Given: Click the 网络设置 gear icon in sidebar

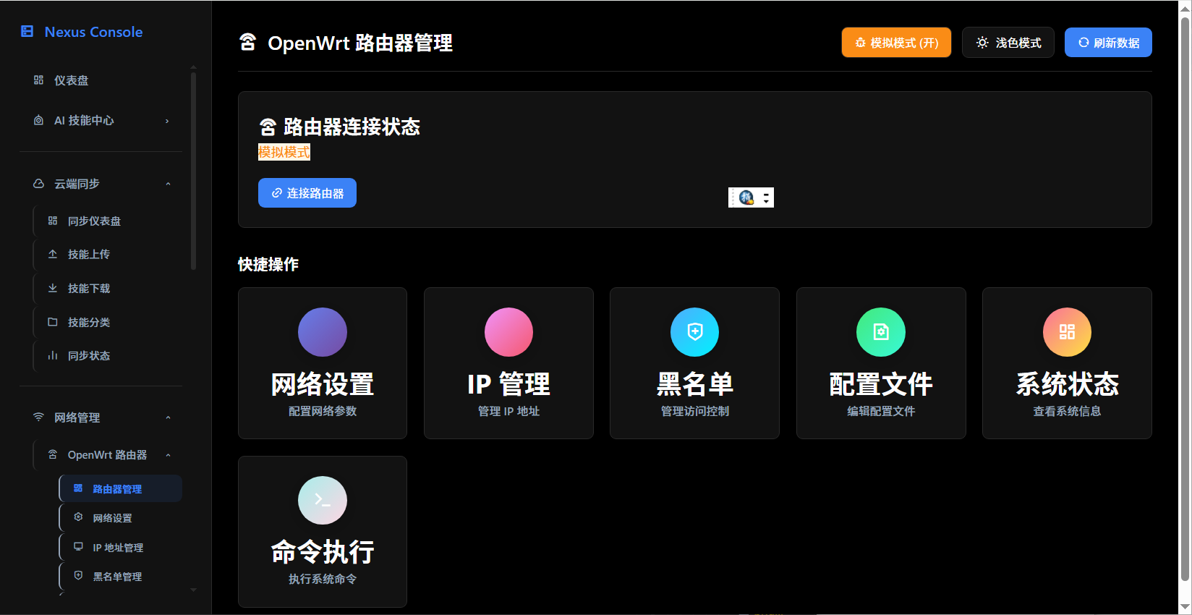Looking at the screenshot, I should click(x=78, y=517).
